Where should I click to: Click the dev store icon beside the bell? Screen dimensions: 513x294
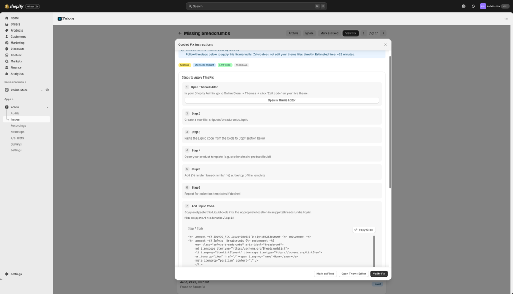463,6
